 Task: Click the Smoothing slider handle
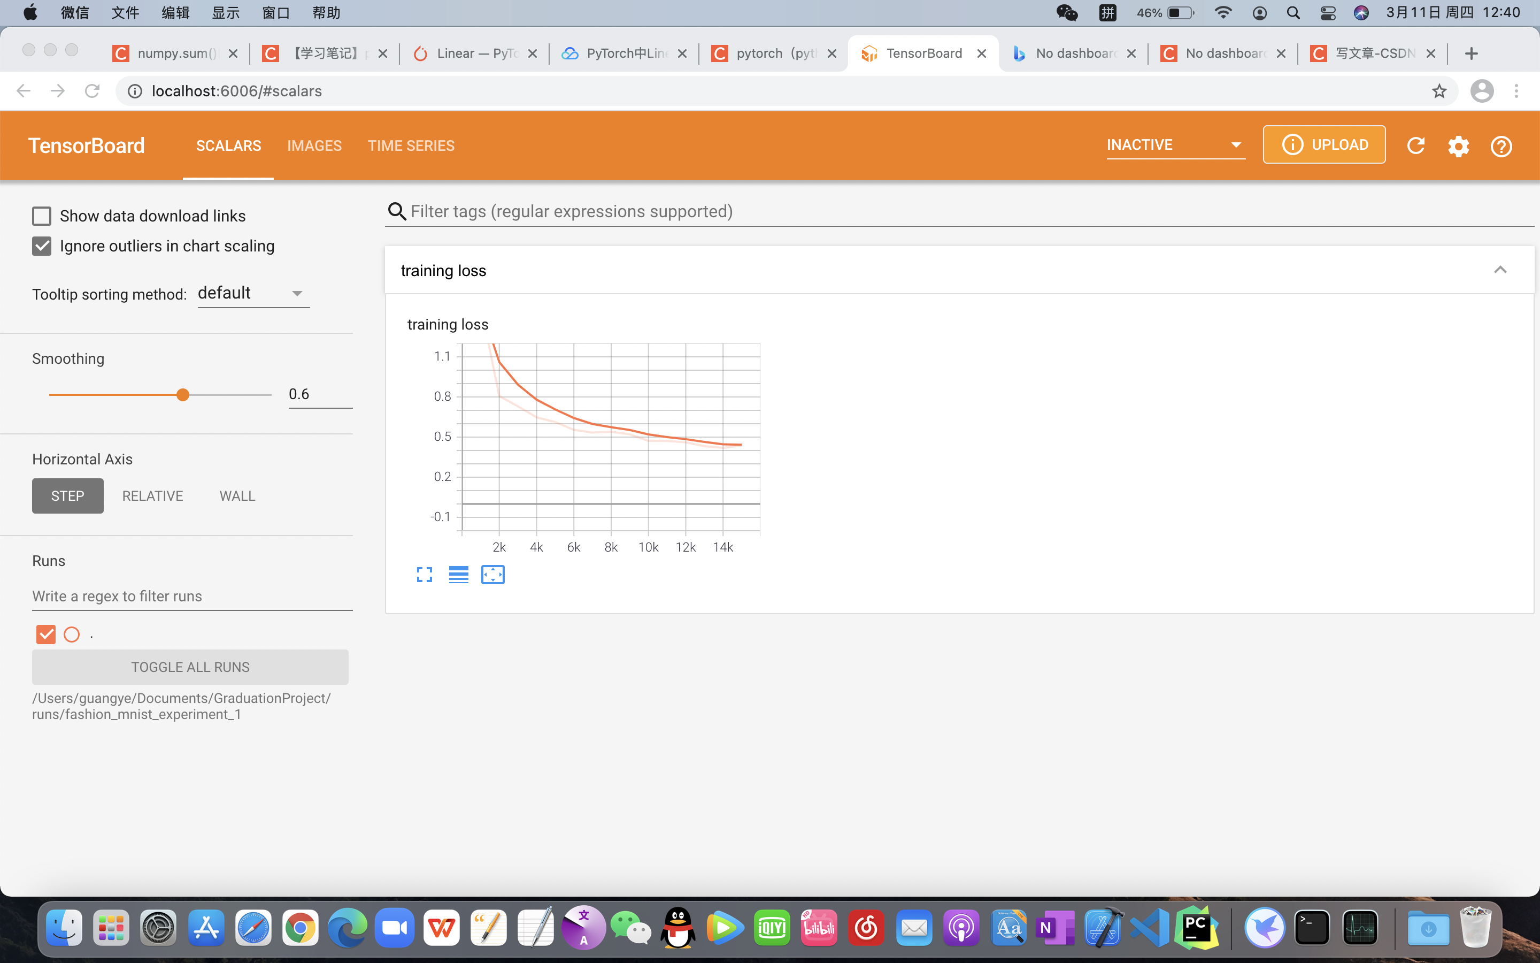[x=183, y=395]
